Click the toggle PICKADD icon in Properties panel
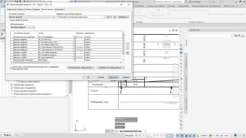The image size is (246, 138). click(x=236, y=36)
